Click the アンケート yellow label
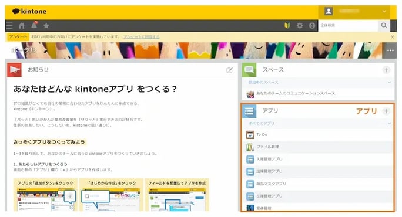 (x=18, y=36)
